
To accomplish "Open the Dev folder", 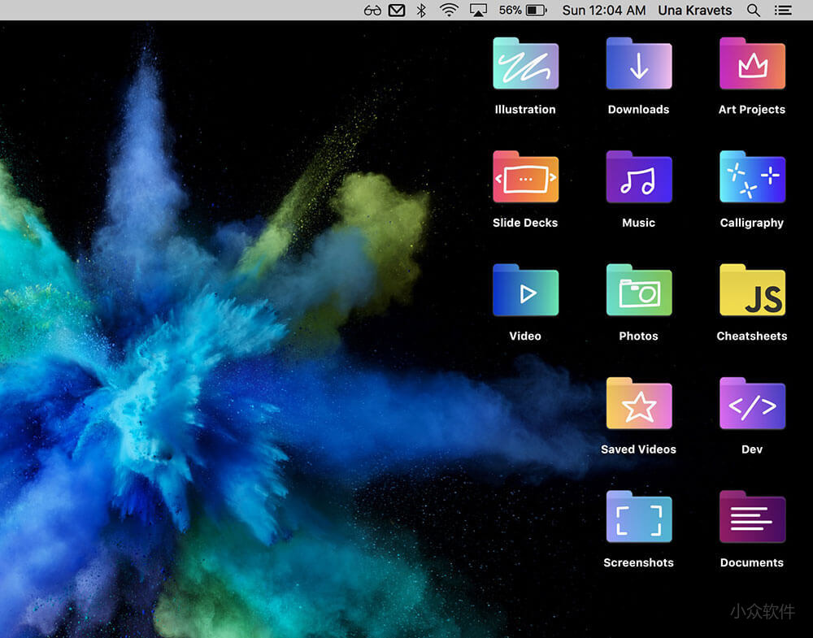I will coord(751,403).
